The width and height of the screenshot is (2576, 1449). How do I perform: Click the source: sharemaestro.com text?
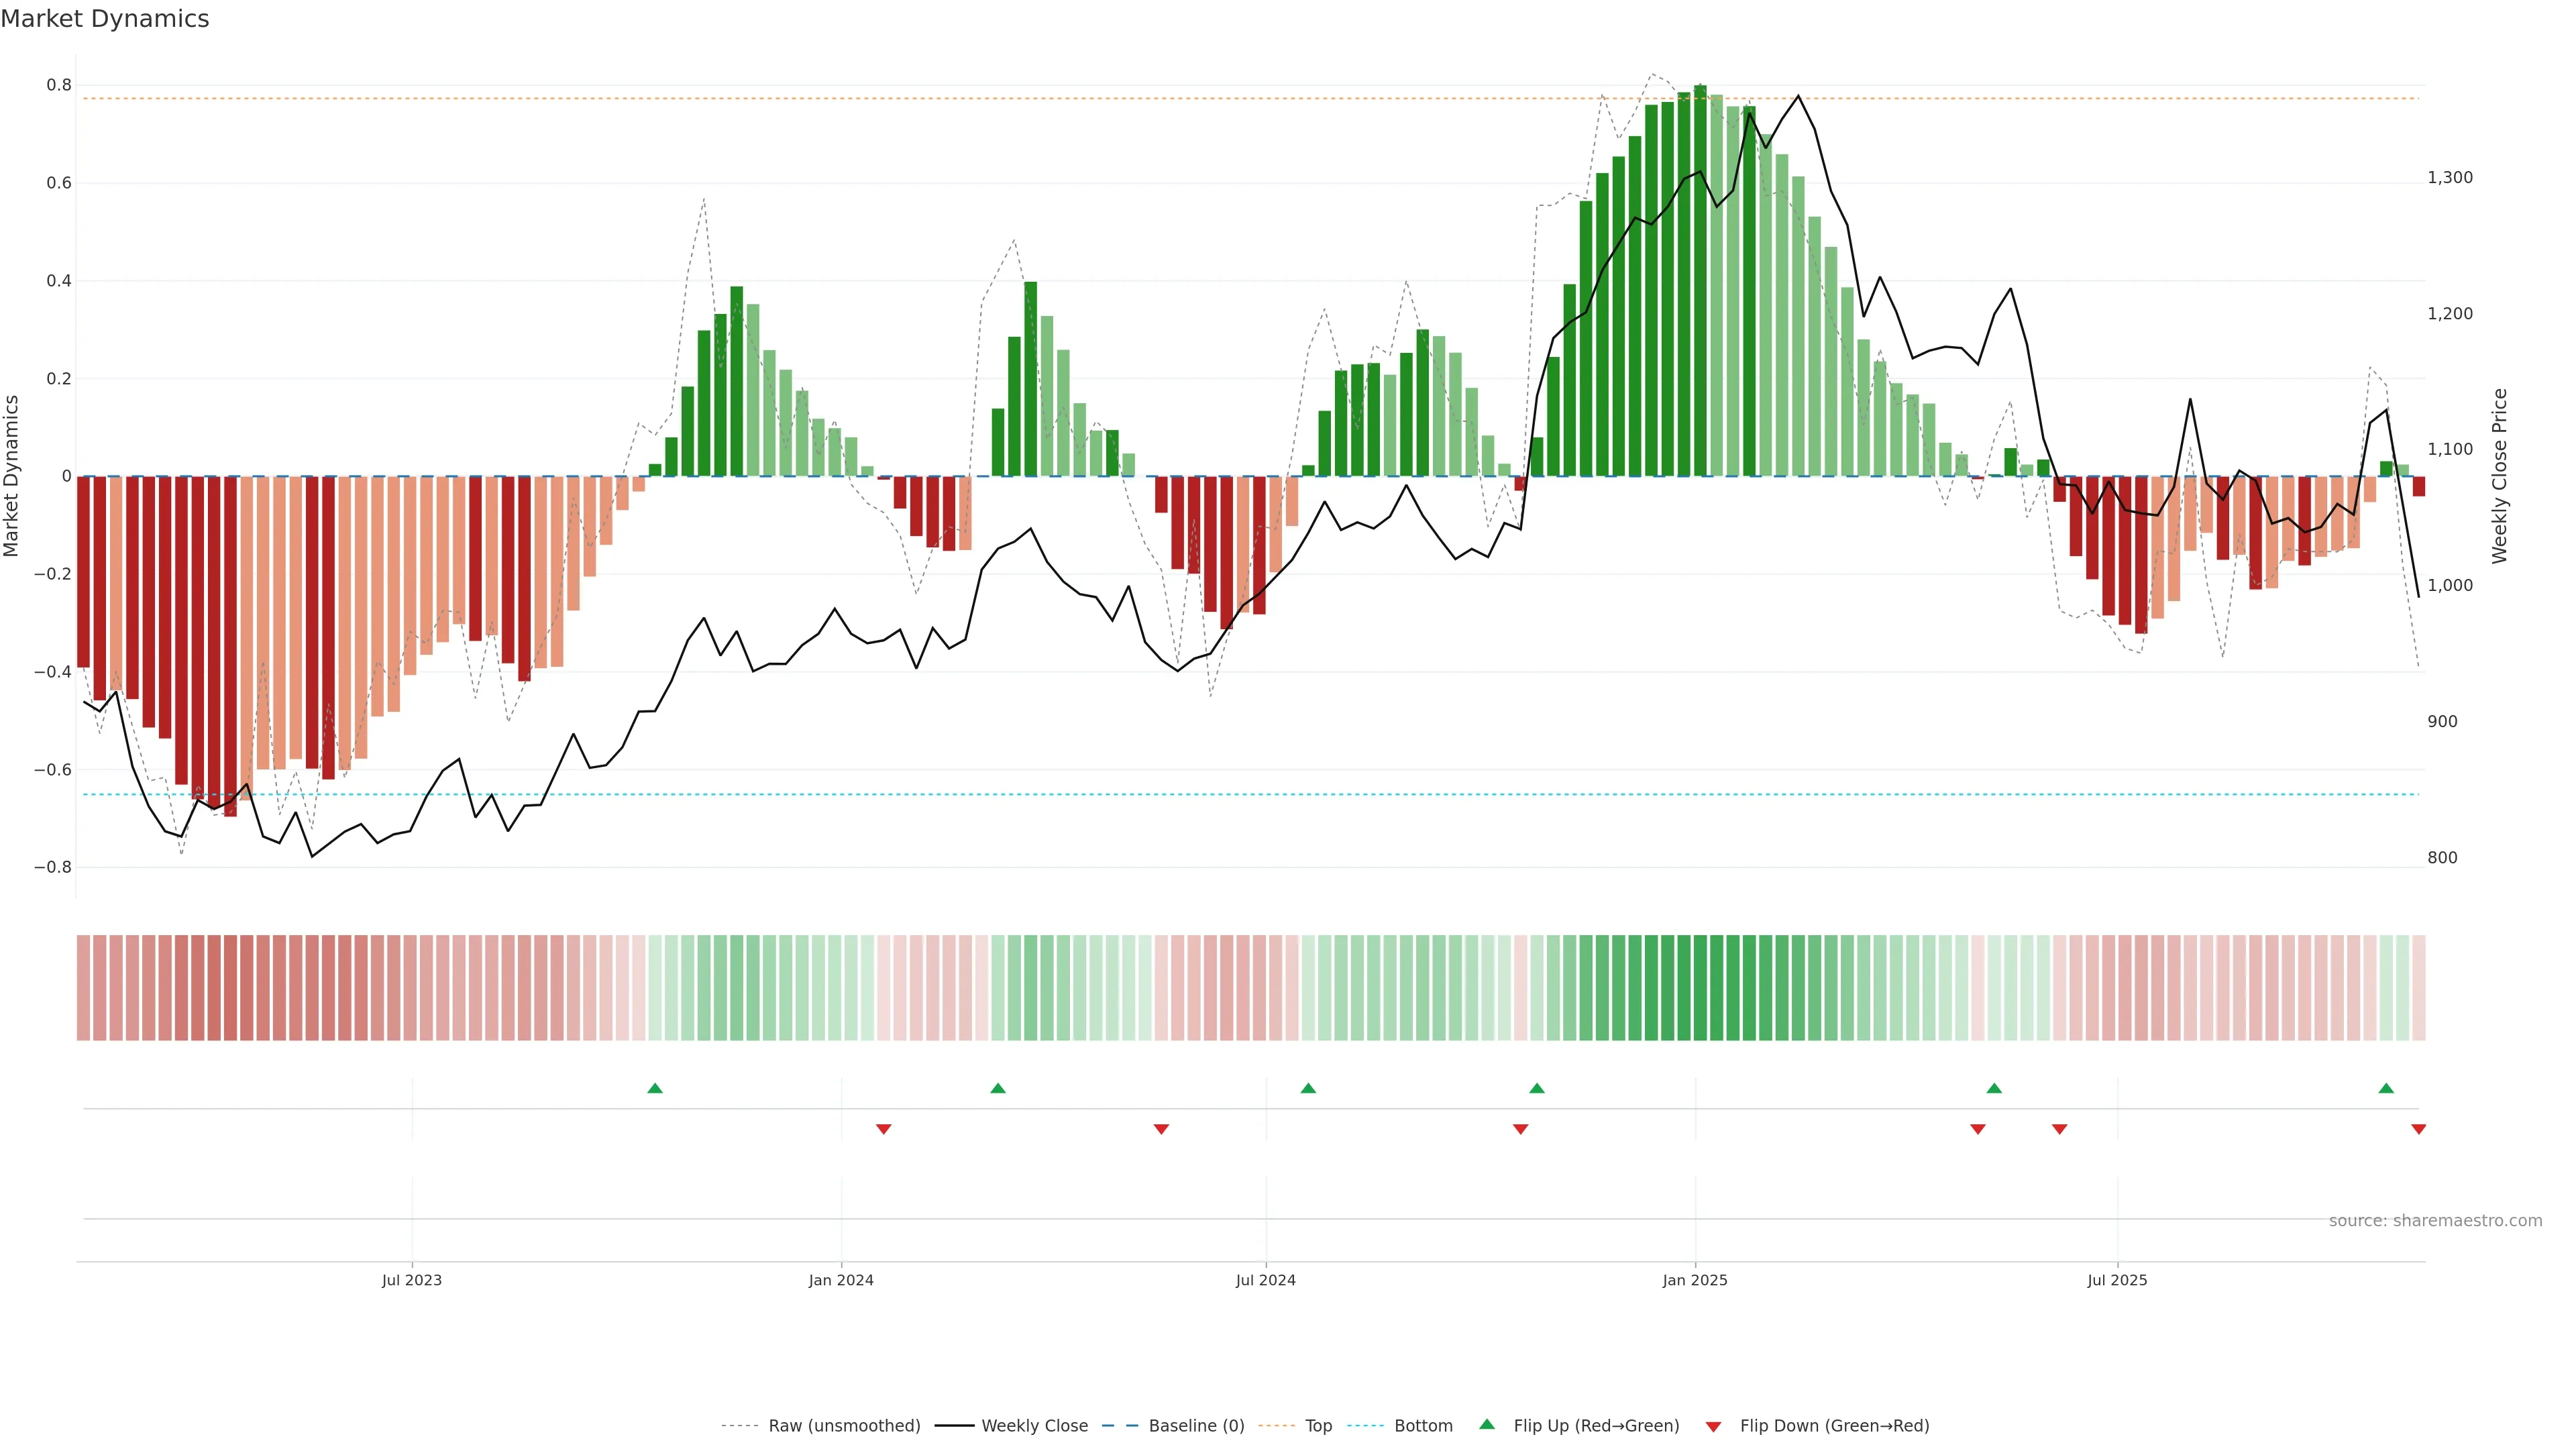click(x=2435, y=1221)
